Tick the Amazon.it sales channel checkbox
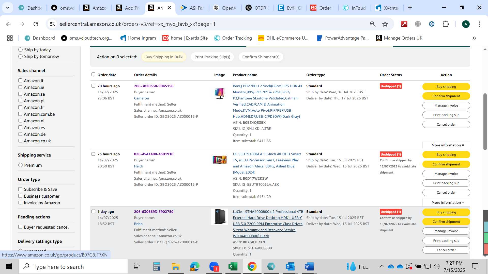 20,80
